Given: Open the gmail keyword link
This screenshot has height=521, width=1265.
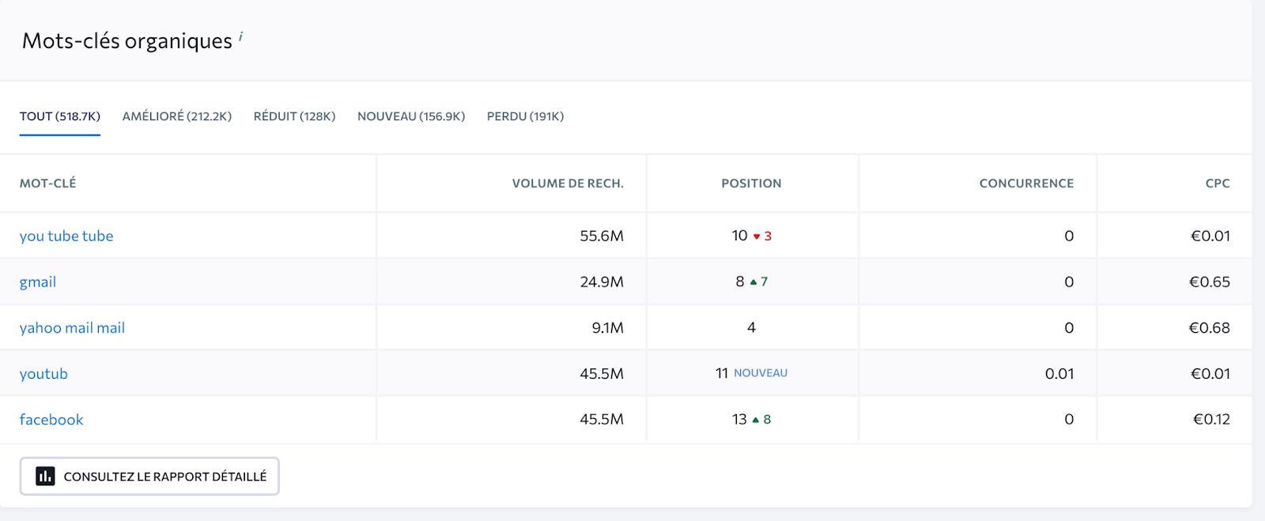Looking at the screenshot, I should pyautogui.click(x=38, y=282).
